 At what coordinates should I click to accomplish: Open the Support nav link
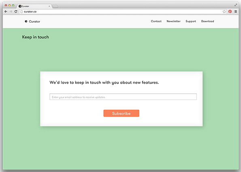[x=191, y=21]
